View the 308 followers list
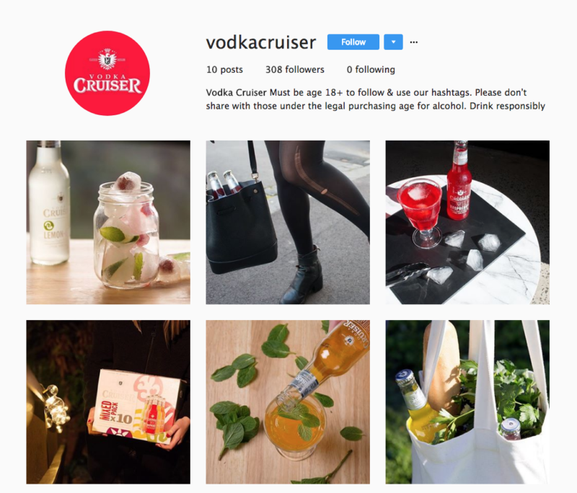The width and height of the screenshot is (577, 493). (x=295, y=69)
